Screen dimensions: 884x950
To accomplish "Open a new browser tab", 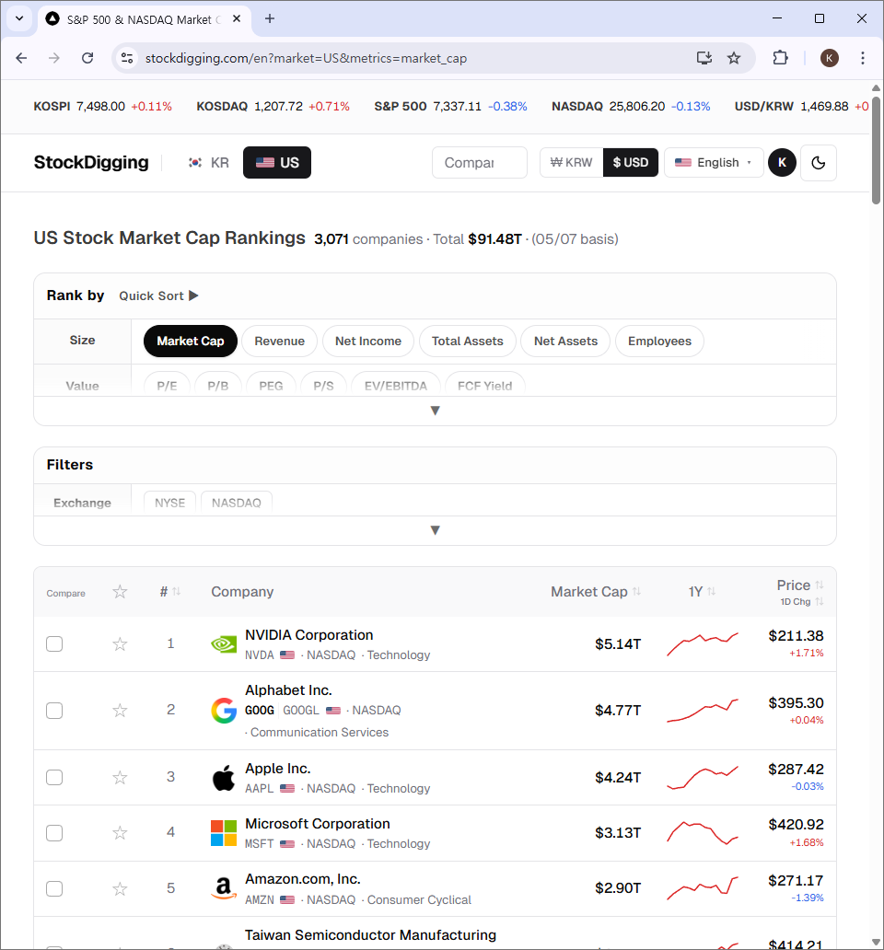I will coord(270,18).
